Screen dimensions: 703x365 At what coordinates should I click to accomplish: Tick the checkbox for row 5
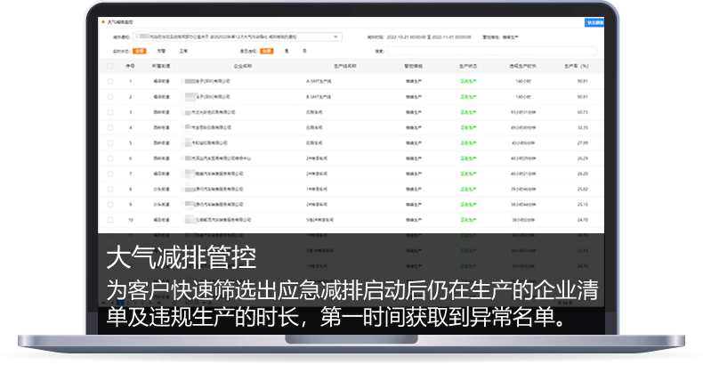[110, 142]
